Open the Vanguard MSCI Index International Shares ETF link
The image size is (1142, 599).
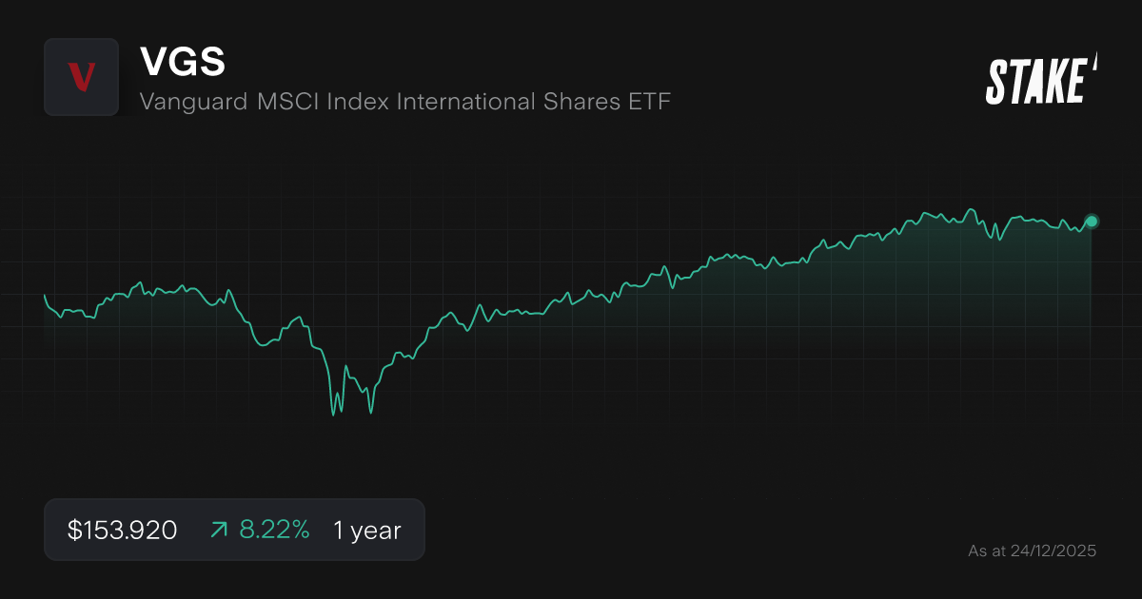point(406,102)
